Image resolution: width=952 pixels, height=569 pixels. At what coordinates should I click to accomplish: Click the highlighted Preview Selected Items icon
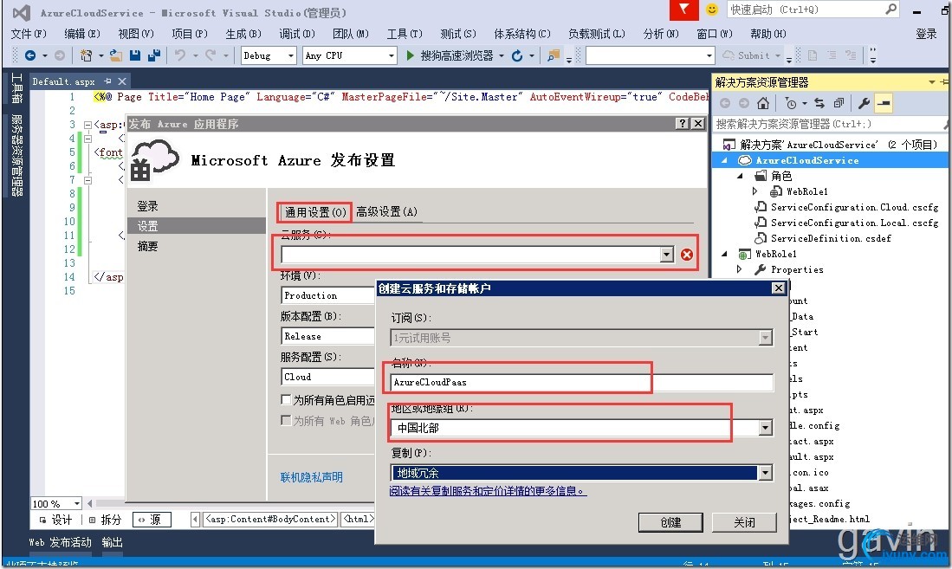tap(884, 103)
